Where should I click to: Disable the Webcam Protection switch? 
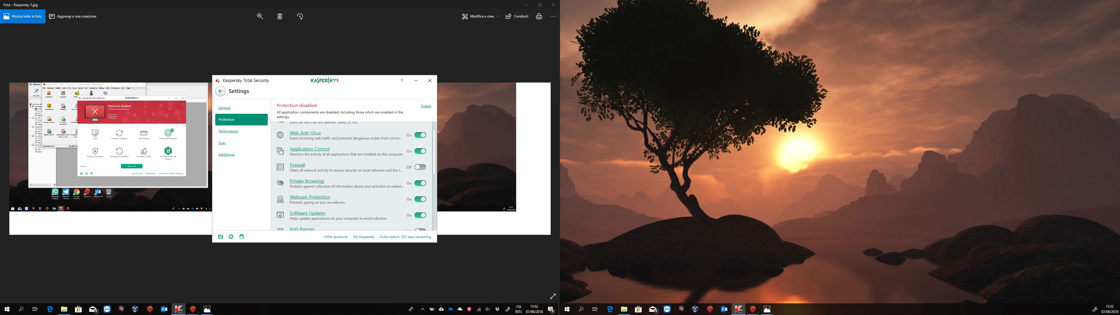pyautogui.click(x=420, y=199)
